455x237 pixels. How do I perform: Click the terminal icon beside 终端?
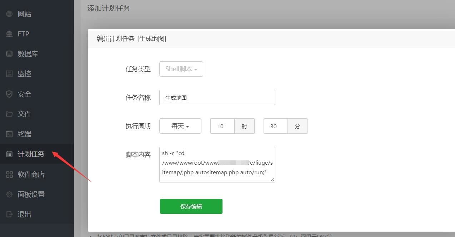[x=10, y=134]
